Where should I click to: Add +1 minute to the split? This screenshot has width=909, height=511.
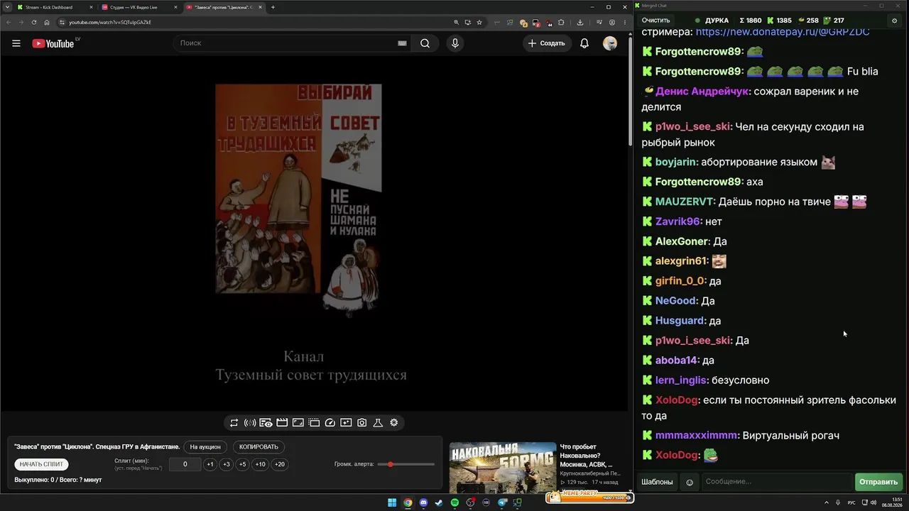click(210, 464)
